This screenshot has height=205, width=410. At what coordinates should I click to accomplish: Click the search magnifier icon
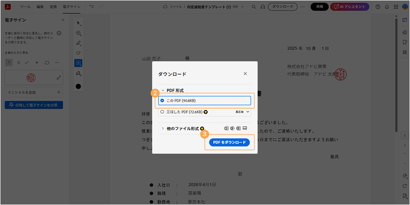[x=254, y=7]
